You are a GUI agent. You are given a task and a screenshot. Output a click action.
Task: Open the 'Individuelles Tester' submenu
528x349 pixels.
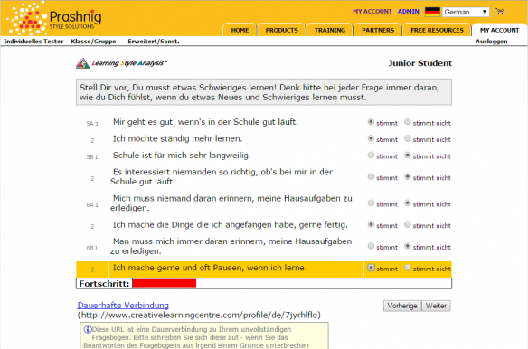(33, 42)
